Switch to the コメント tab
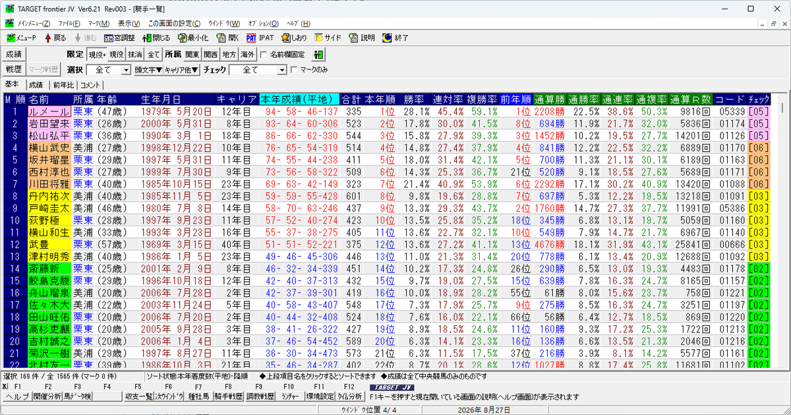The height and width of the screenshot is (415, 791). (91, 84)
